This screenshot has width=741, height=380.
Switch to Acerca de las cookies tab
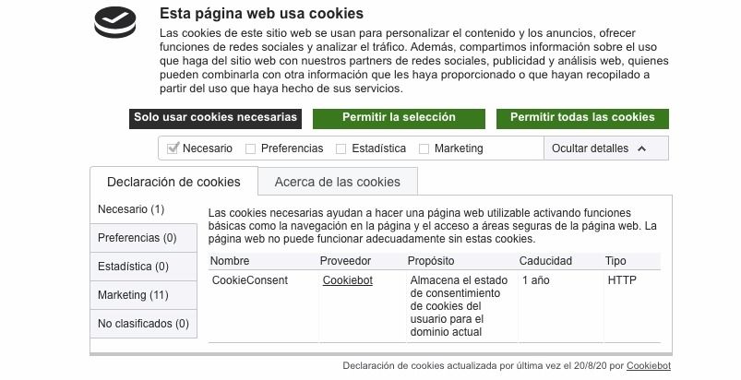[338, 182]
